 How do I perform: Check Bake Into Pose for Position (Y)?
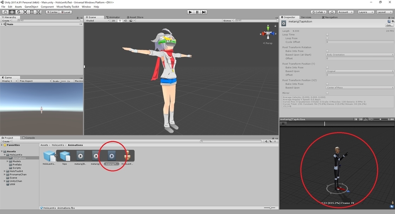click(327, 67)
